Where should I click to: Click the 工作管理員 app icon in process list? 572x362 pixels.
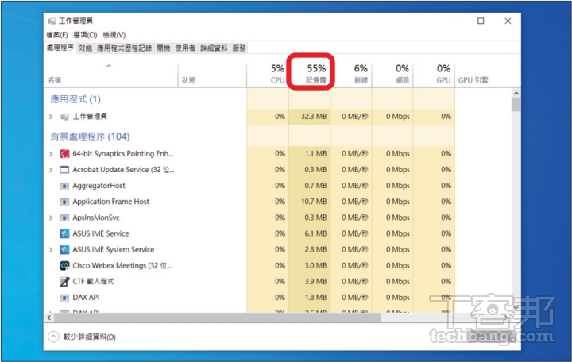tap(65, 117)
